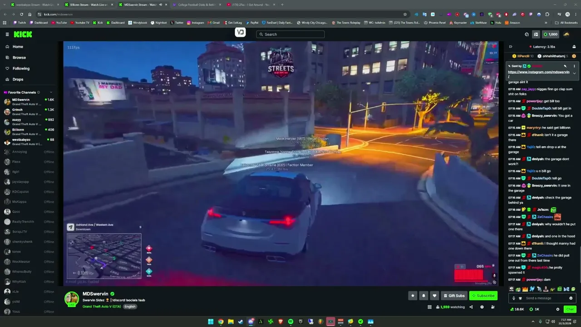Screen dimensions: 581x327
Task: Report the stream using the exclamation icon
Action: coord(482,307)
